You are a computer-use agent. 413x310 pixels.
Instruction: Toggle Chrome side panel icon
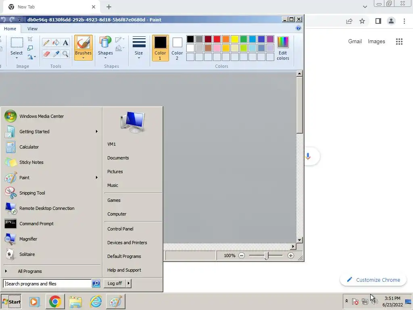[x=378, y=21]
